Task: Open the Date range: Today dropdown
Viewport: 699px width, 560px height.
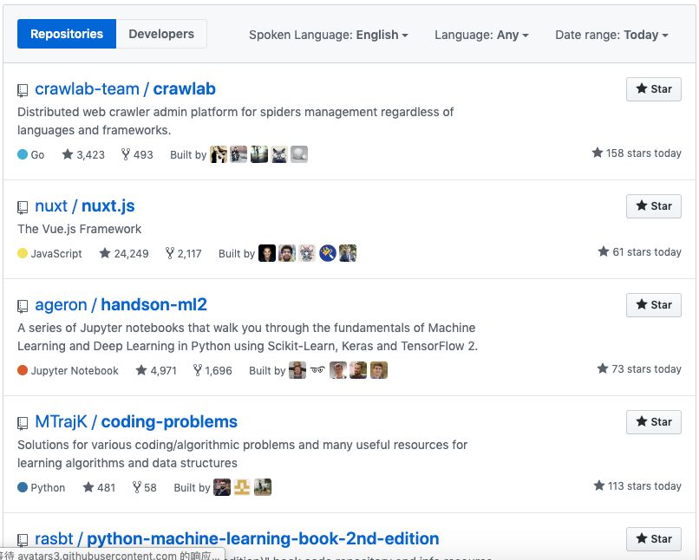Action: tap(611, 35)
